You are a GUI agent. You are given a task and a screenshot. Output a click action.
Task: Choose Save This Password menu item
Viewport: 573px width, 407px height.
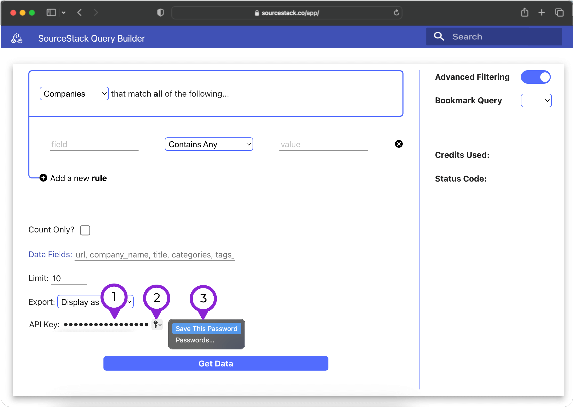pos(206,328)
